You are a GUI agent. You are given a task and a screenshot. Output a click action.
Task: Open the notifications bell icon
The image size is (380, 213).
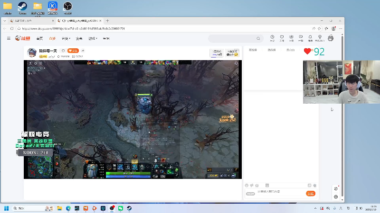(x=310, y=38)
